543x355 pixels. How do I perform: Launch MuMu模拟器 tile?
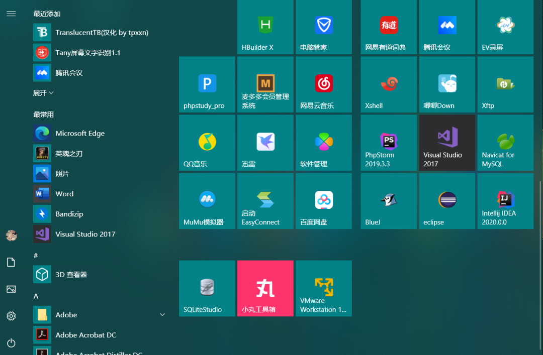click(x=207, y=201)
